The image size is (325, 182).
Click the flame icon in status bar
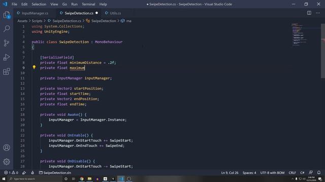pos(32,173)
